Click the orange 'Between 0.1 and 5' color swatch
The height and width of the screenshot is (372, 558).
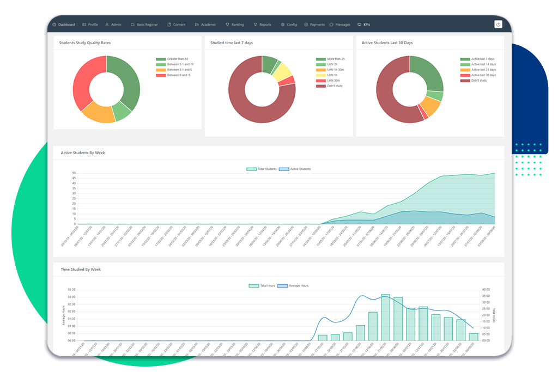click(x=161, y=69)
